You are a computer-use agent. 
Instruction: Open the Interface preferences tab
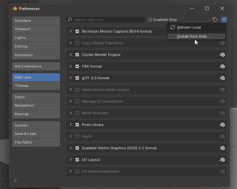pos(36,21)
